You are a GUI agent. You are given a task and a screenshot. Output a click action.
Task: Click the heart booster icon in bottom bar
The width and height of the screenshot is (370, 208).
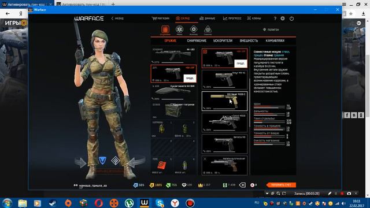pyautogui.click(x=184, y=185)
